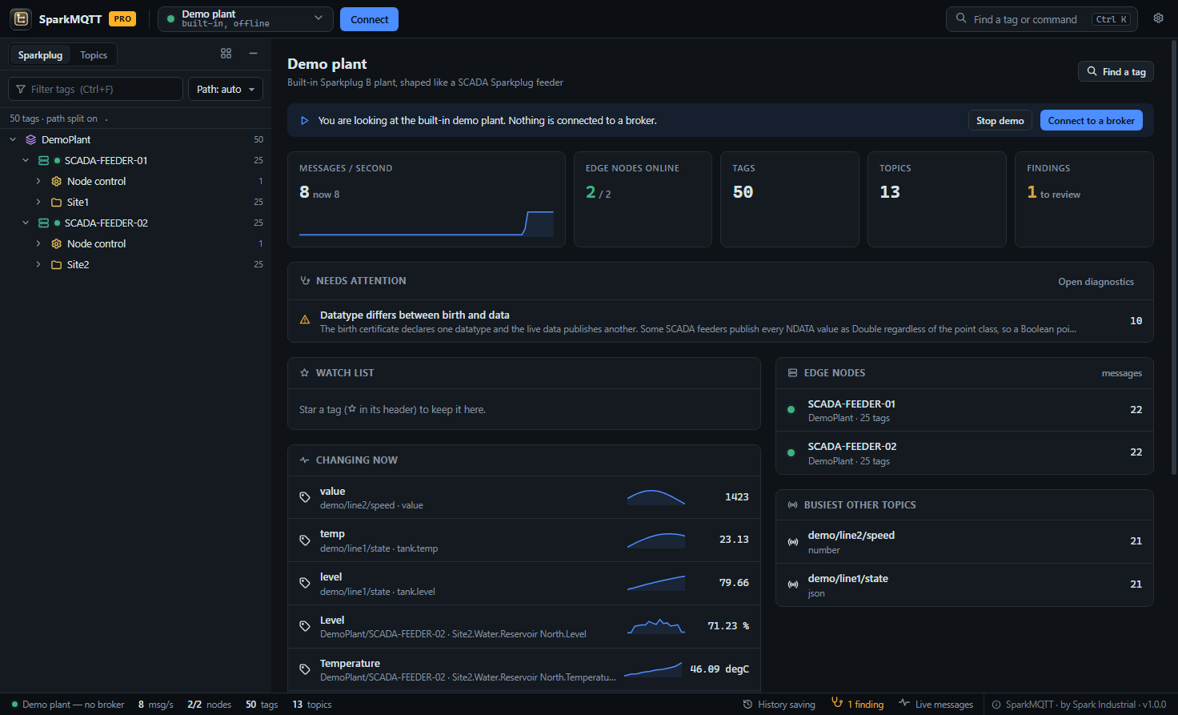Collapse the SCADA-FEEDER-01 node

[x=26, y=160]
